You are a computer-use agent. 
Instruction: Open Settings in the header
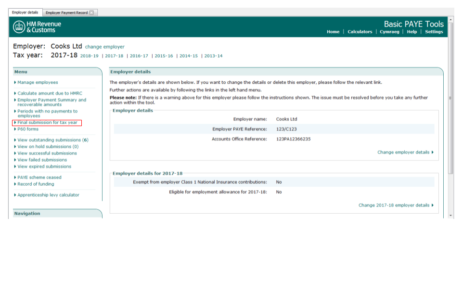pyautogui.click(x=434, y=32)
